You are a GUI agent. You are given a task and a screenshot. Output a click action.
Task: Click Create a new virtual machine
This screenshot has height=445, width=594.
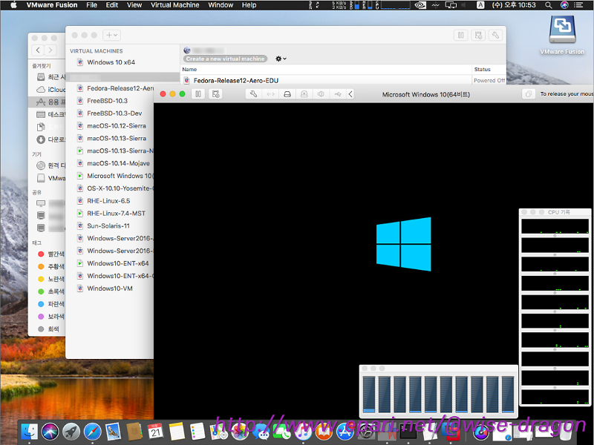pos(226,59)
